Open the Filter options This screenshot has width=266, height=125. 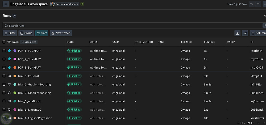point(10,33)
